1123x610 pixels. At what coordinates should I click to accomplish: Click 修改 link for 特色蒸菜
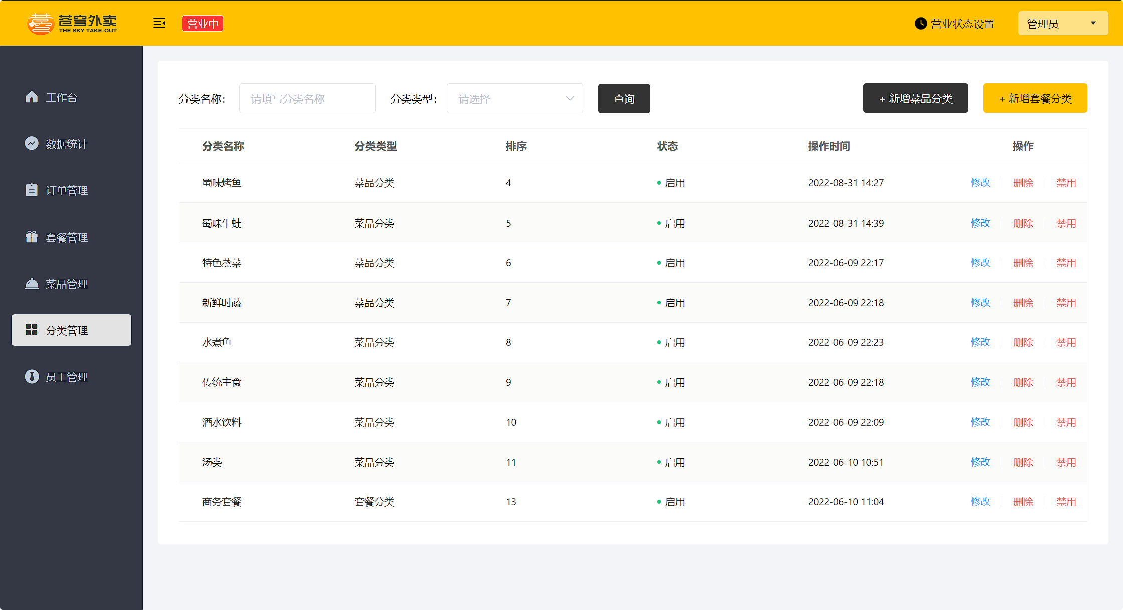980,263
